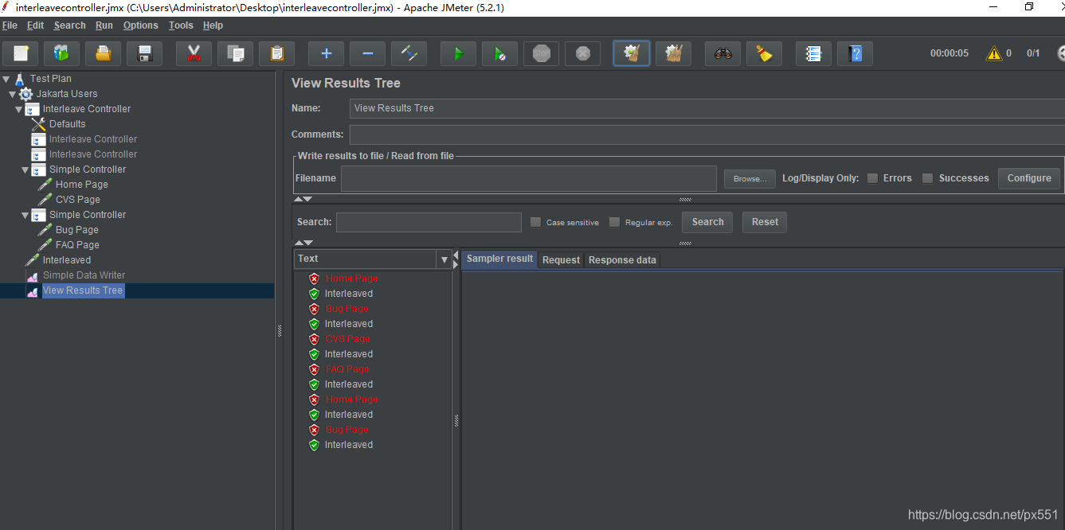Image resolution: width=1065 pixels, height=530 pixels.
Task: Click the yellow warning triangle log icon
Action: (994, 53)
